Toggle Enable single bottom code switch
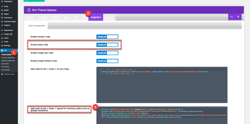The image size is (250, 124). point(107,61)
